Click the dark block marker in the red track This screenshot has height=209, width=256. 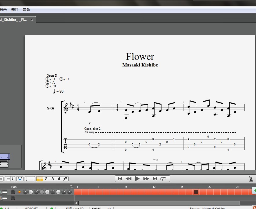[x=196, y=192]
